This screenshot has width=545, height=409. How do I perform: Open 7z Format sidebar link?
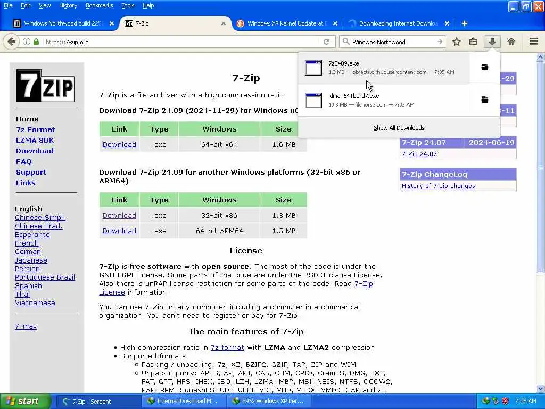(36, 129)
